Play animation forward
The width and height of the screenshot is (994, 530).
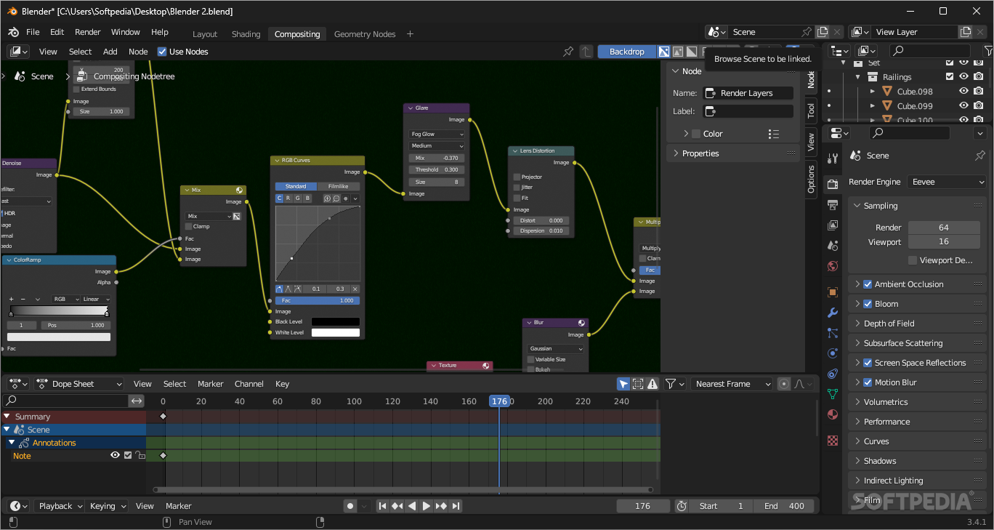[x=427, y=506]
